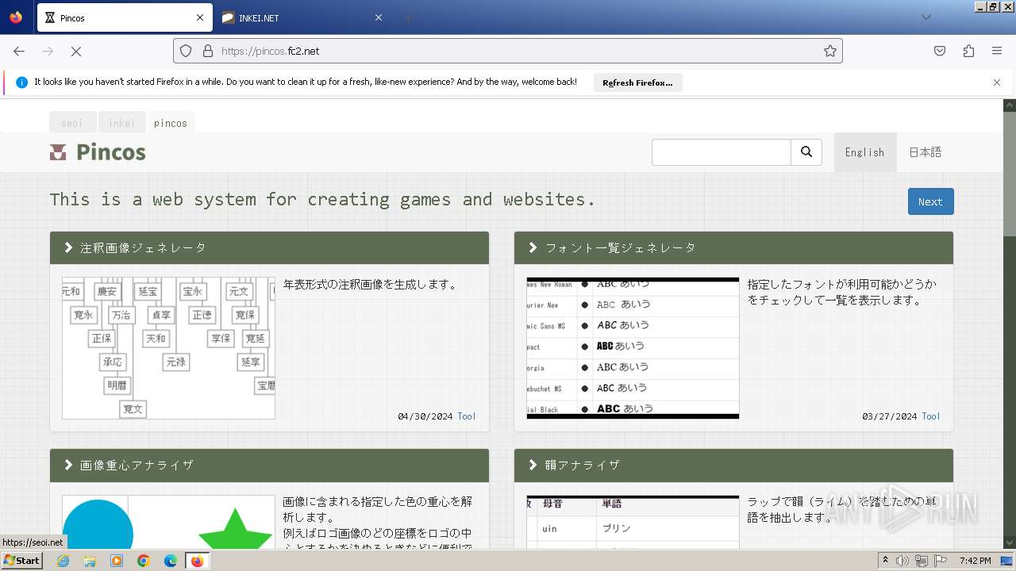Image resolution: width=1016 pixels, height=571 pixels.
Task: Open the Windows Start menu
Action: [x=22, y=561]
